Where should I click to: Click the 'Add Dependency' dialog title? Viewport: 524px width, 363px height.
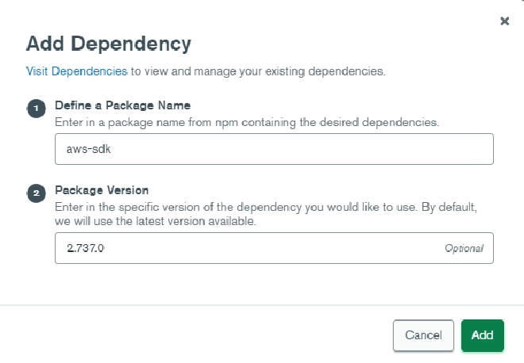[x=109, y=44]
